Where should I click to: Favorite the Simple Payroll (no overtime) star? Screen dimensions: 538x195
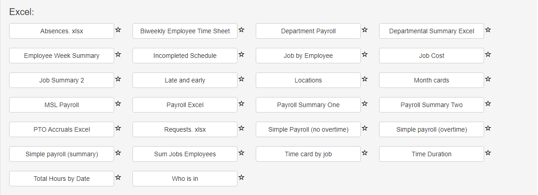365,128
